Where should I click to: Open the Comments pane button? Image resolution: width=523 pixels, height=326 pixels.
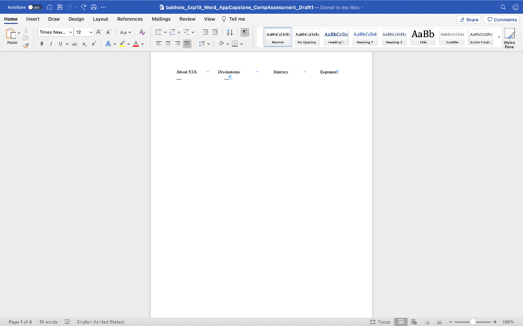(502, 19)
